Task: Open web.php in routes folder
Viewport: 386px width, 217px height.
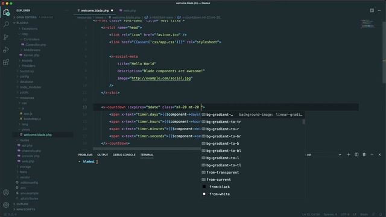Action: click(28, 162)
